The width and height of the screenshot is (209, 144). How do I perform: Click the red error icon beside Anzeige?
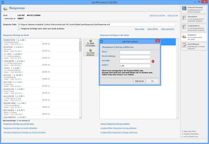(153, 61)
